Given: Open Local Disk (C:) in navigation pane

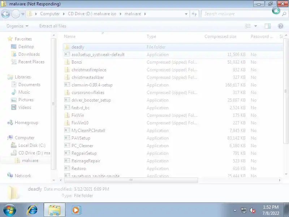Looking at the screenshot, I should [32, 145].
